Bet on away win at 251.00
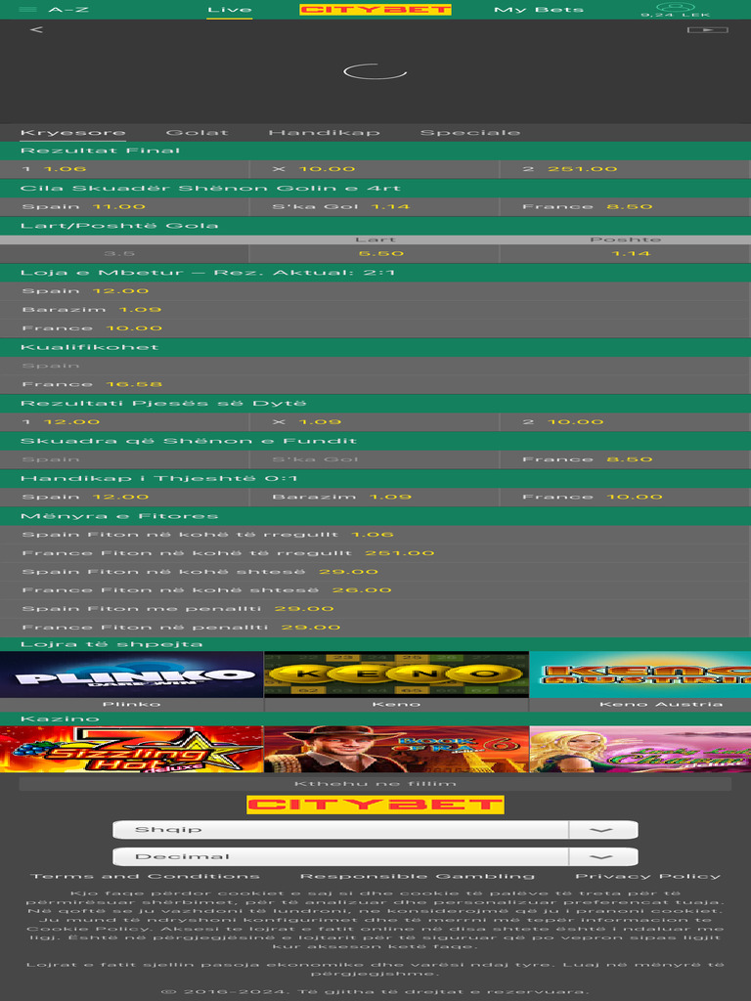The width and height of the screenshot is (751, 1001). 625,168
